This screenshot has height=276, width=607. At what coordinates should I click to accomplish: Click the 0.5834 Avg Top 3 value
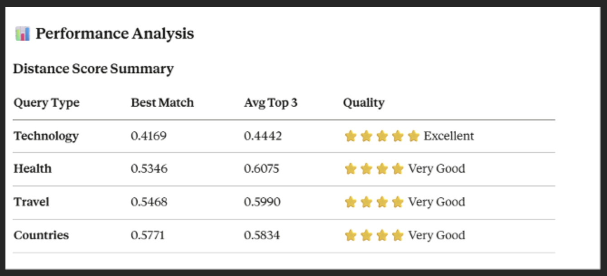(262, 235)
